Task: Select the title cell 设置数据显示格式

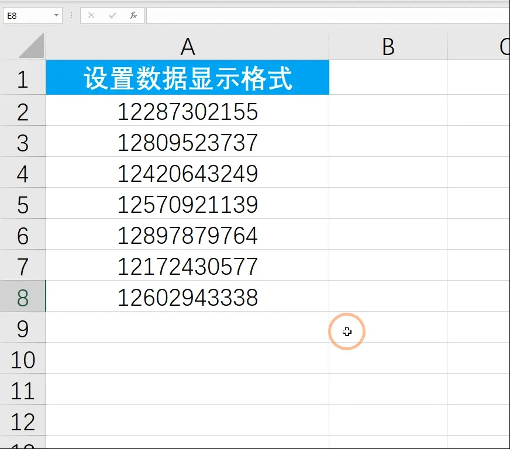Action: [x=187, y=77]
